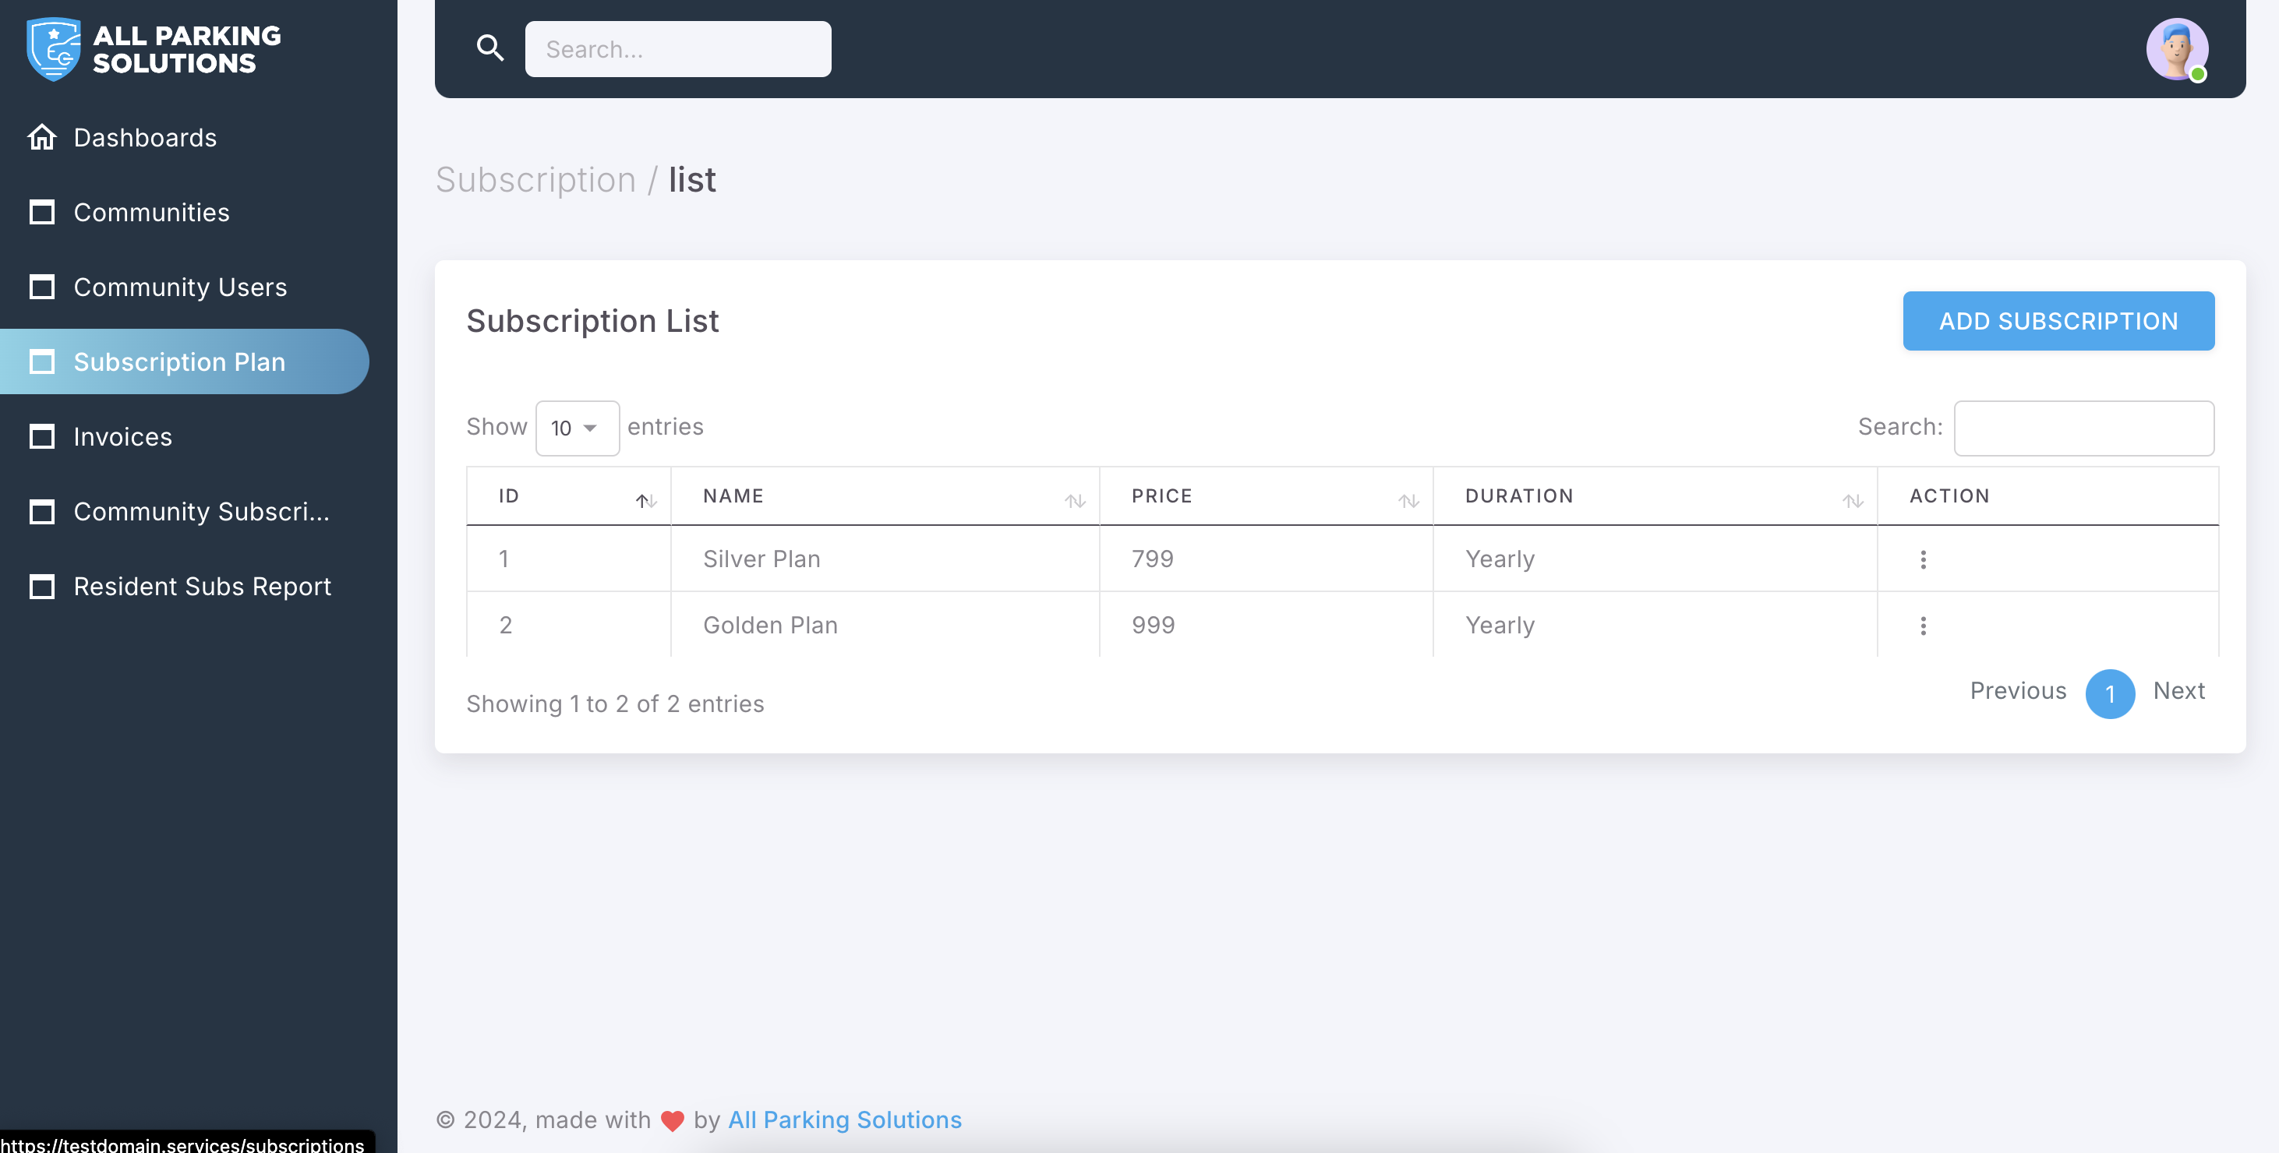Open the show entries count dropdown

point(577,428)
